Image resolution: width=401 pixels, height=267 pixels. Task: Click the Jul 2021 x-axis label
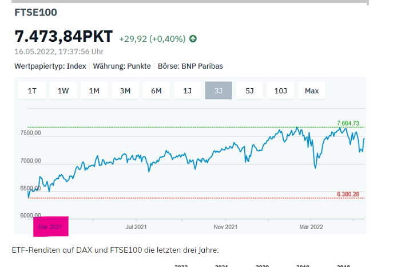pos(136,227)
